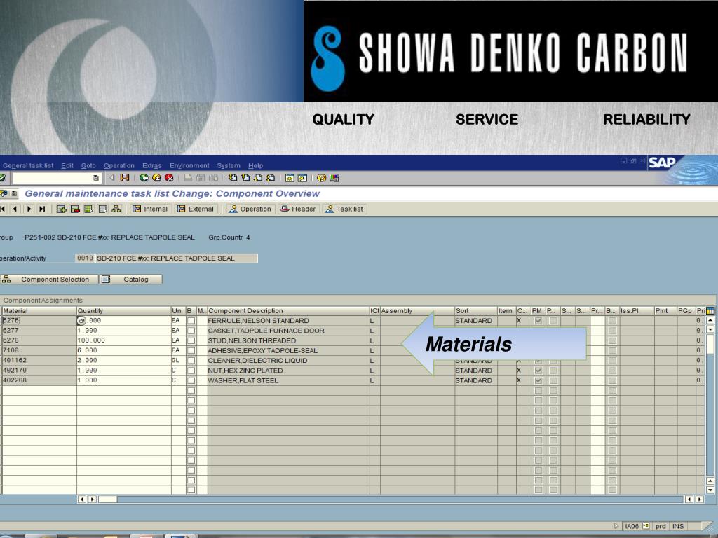The image size is (718, 538).
Task: Click the First Page icon in the standard toolbar
Action: [x=233, y=178]
